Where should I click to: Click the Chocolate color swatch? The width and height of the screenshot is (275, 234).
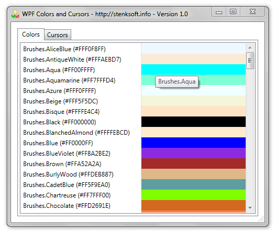click(x=193, y=205)
